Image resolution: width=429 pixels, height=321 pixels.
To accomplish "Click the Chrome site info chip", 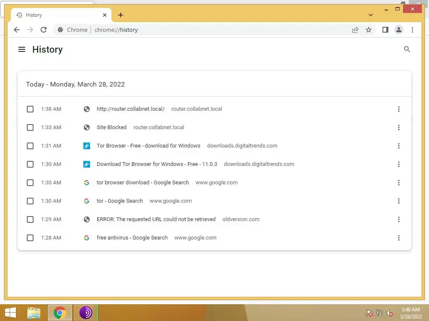I will coord(72,30).
